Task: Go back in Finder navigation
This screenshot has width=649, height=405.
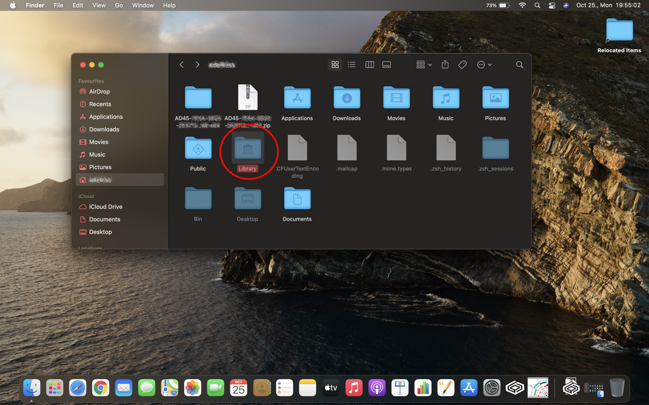Action: (182, 65)
